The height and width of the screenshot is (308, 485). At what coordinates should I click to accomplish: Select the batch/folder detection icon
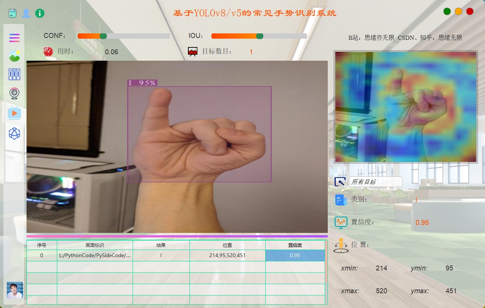pos(14,74)
